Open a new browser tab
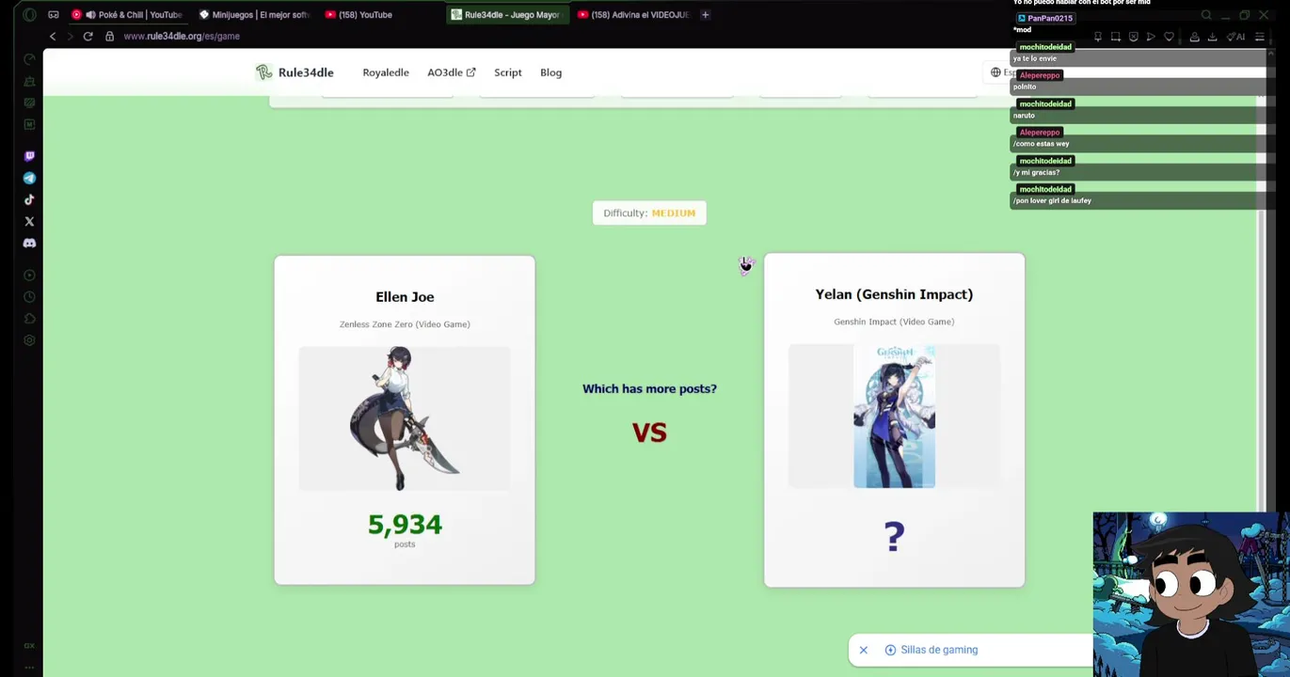 point(705,14)
